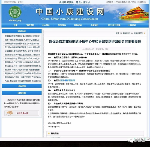150x147 pixels.
Task: Click the green xiaokang.org emblem logo
Action: coord(15,12)
